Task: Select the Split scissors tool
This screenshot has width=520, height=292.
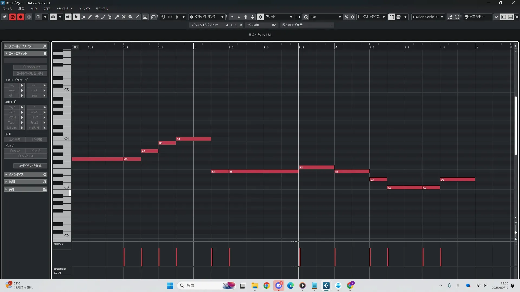Action: click(110, 17)
